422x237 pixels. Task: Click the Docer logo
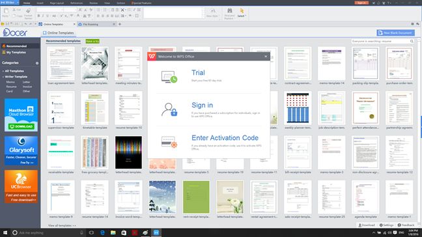[x=15, y=33]
